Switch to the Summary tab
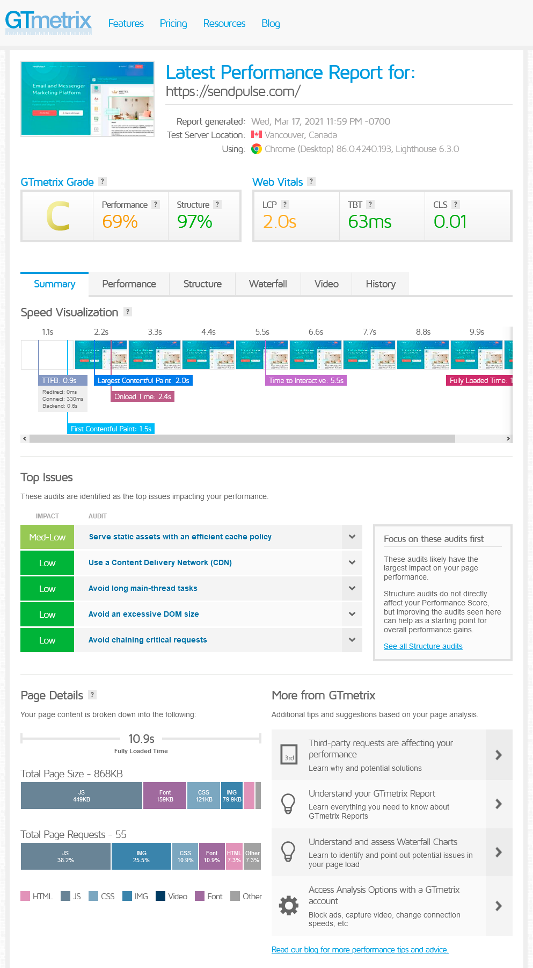Viewport: 533px width, 968px height. [x=54, y=284]
